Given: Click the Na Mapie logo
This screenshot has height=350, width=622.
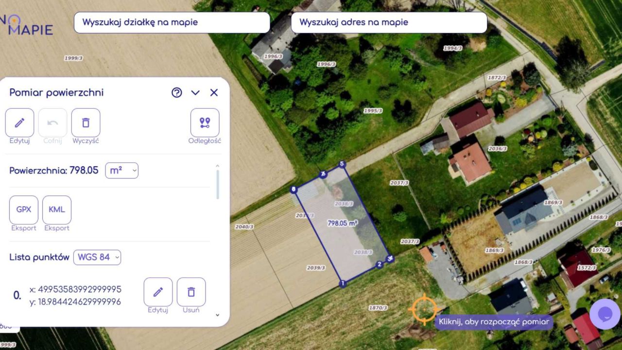Looking at the screenshot, I should (27, 24).
